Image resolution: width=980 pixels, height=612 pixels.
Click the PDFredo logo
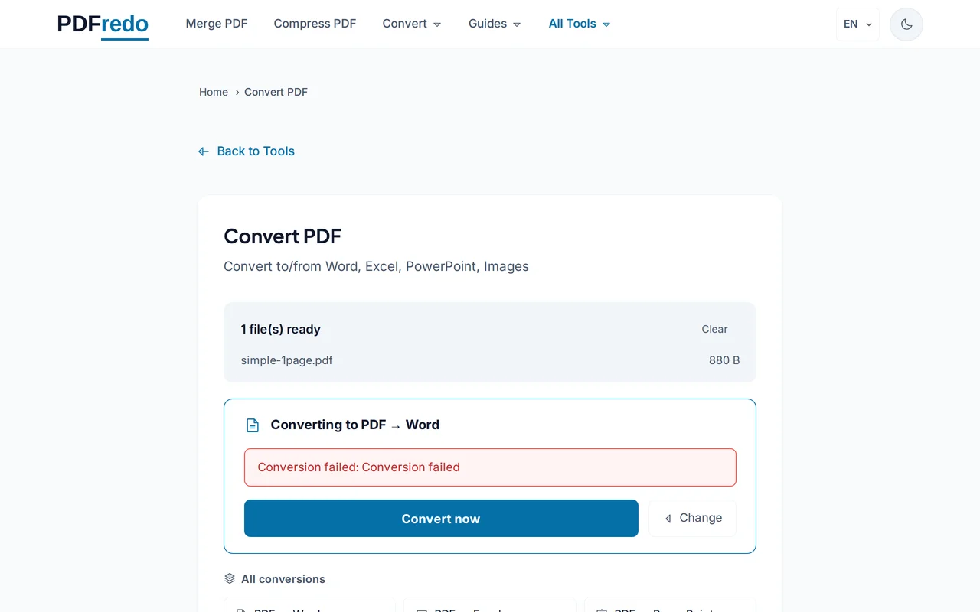tap(102, 25)
